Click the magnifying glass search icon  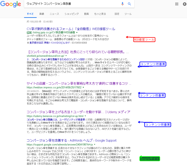[129, 4]
